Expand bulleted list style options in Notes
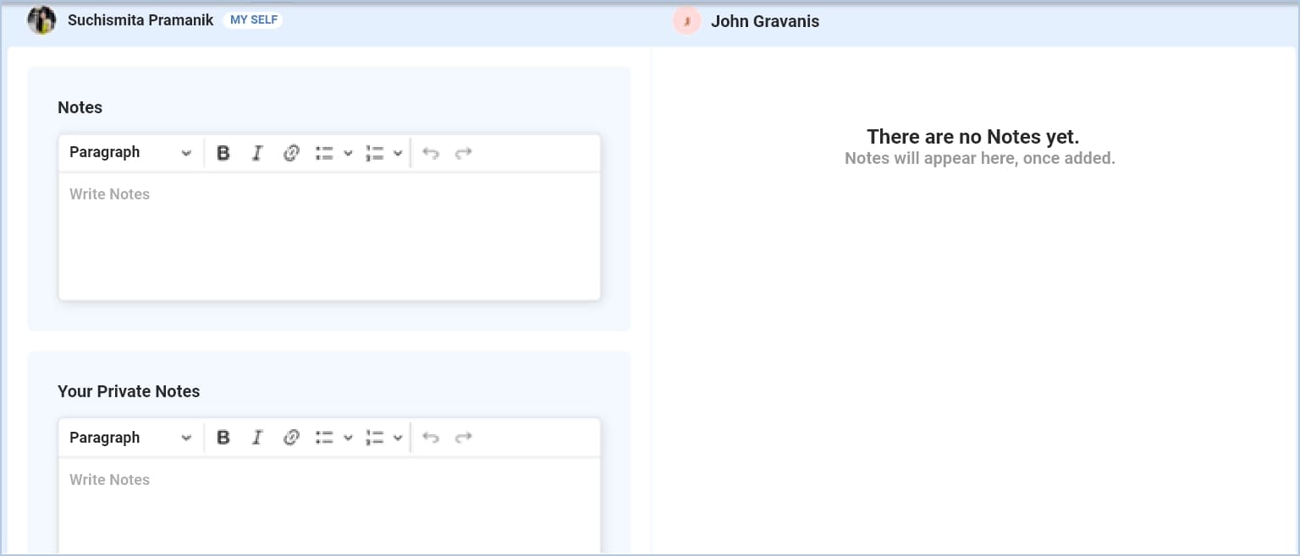1300x556 pixels. [x=348, y=153]
